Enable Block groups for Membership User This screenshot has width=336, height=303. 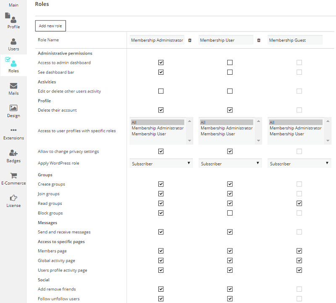[230, 213]
